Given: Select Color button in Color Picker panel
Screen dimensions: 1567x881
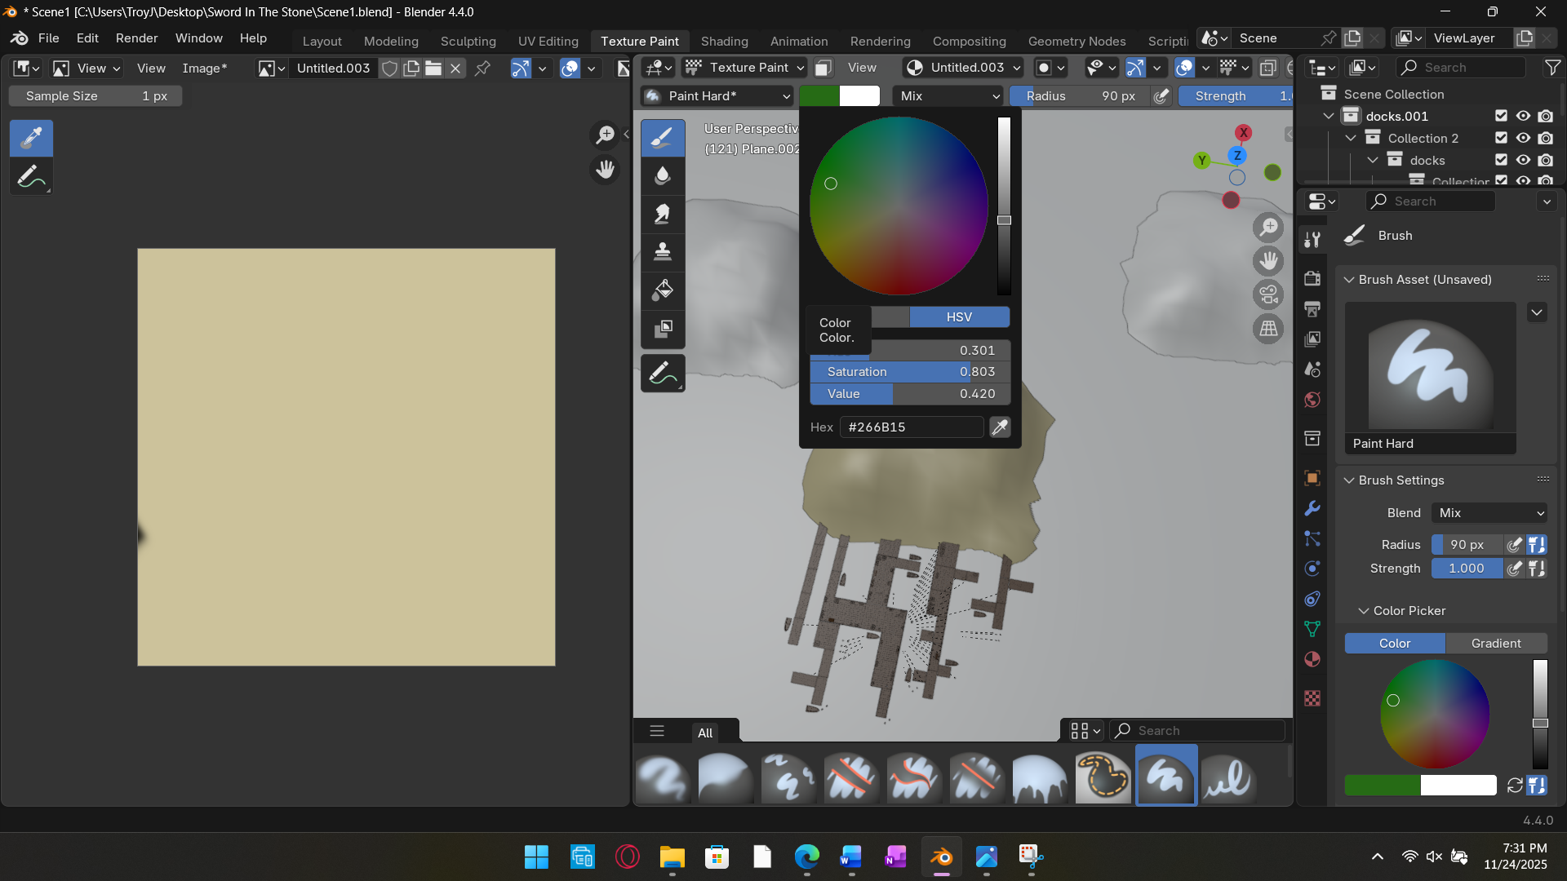Looking at the screenshot, I should (x=1395, y=644).
